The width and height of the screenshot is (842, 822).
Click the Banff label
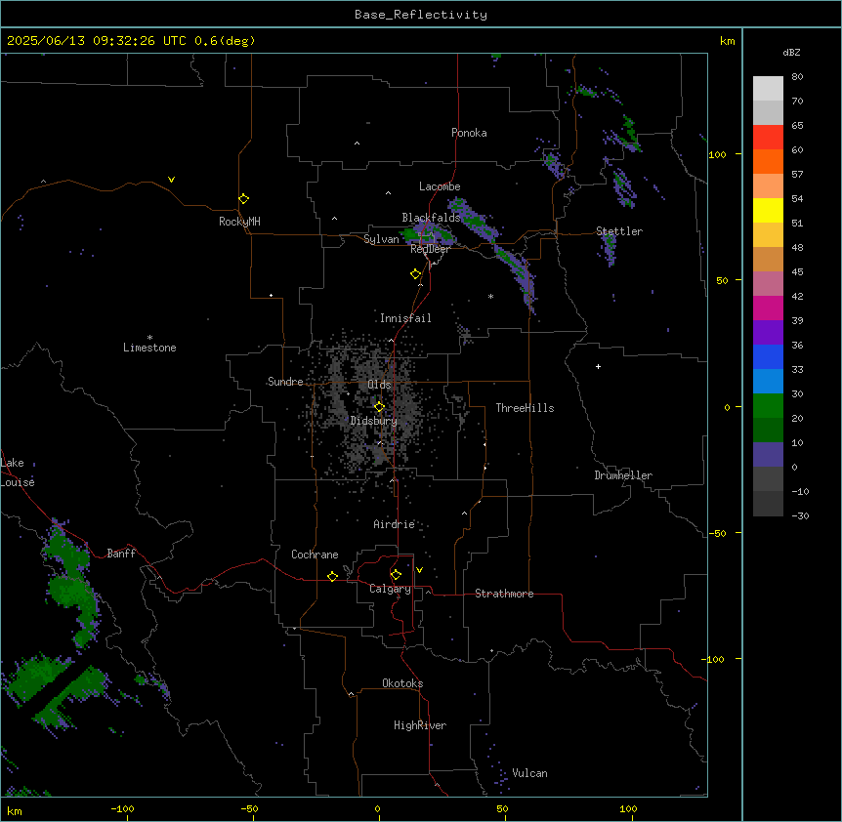click(x=121, y=554)
